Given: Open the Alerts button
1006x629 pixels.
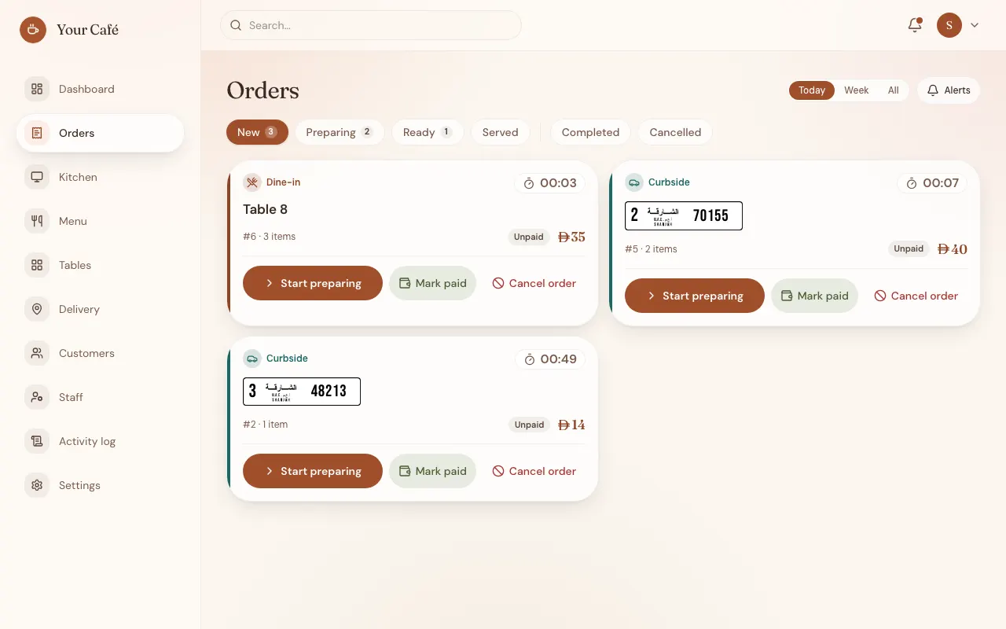Looking at the screenshot, I should coord(949,90).
